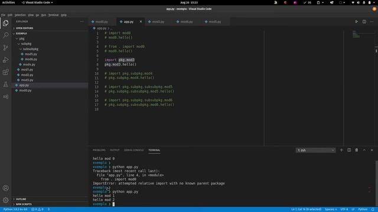This screenshot has width=378, height=212.
Task: Run the Python file with play button
Action: (x=356, y=22)
